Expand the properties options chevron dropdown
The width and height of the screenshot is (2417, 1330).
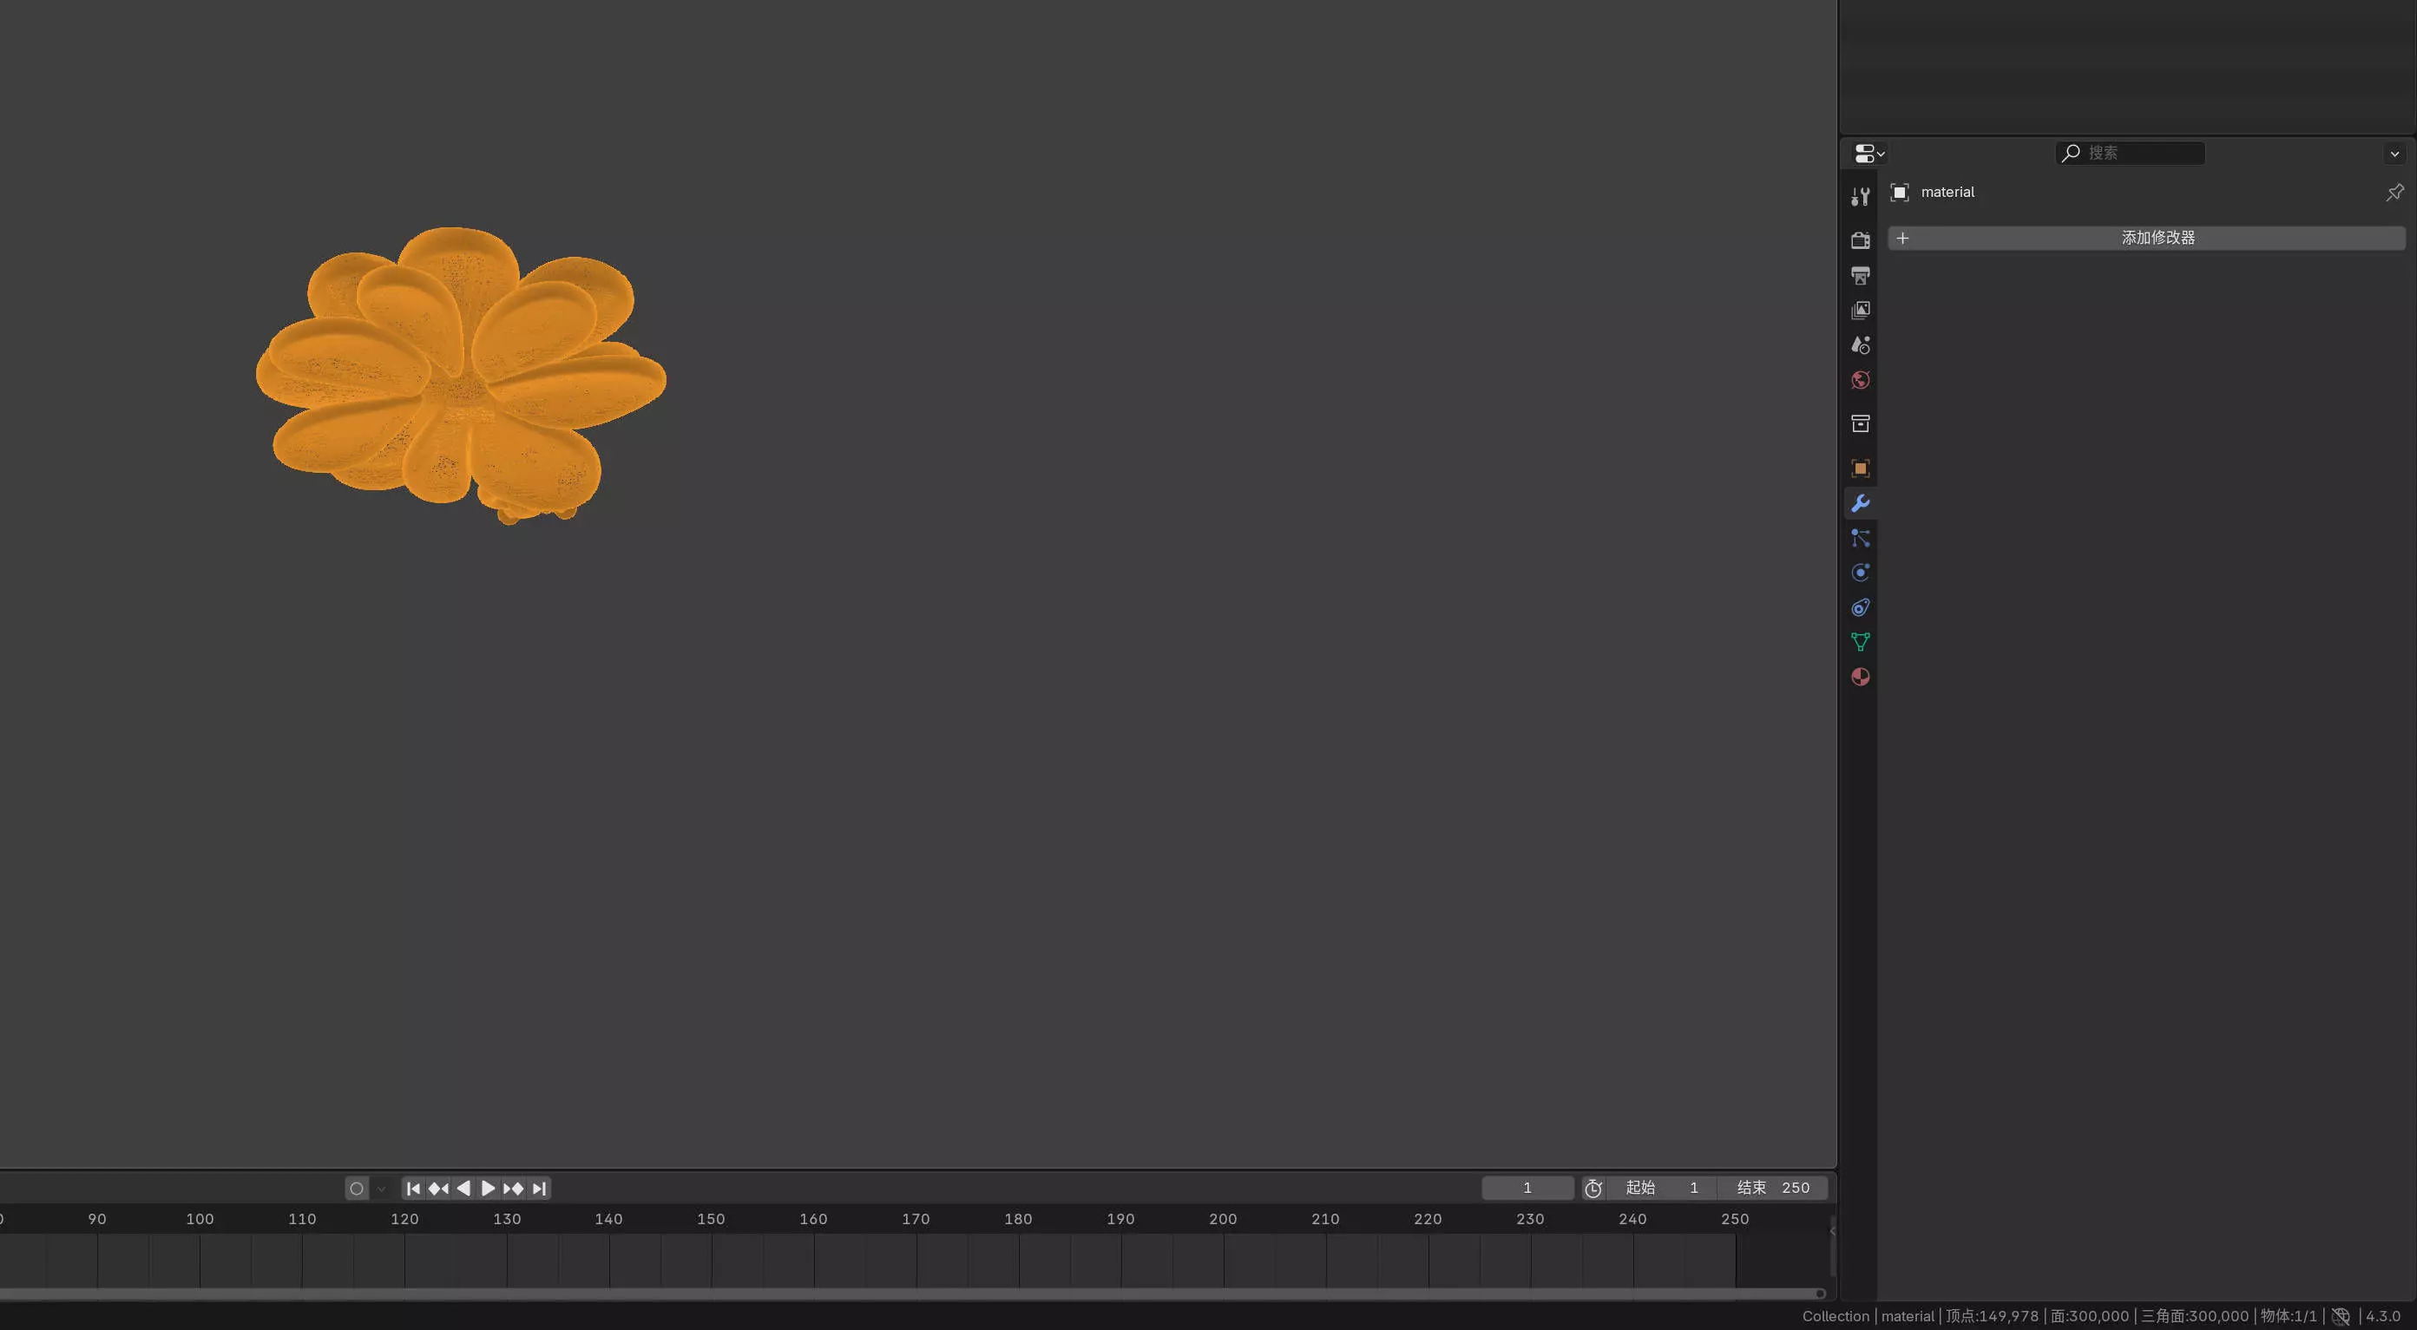tap(2394, 154)
